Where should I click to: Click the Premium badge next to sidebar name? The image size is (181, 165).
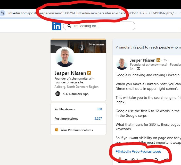(x=89, y=73)
